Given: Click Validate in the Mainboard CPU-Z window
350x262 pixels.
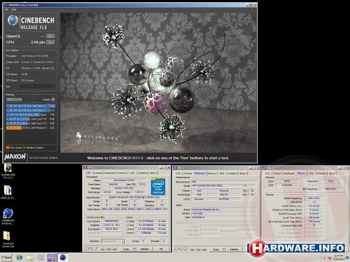Looking at the screenshot, I should pos(234,250).
